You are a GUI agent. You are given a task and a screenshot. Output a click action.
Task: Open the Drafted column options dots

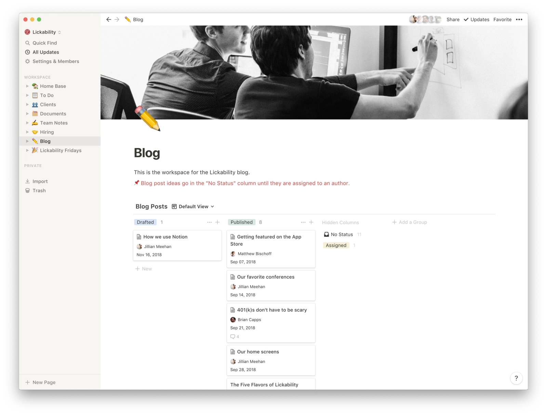(x=209, y=222)
